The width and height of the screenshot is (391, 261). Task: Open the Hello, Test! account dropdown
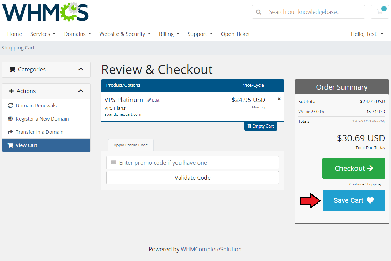click(367, 34)
